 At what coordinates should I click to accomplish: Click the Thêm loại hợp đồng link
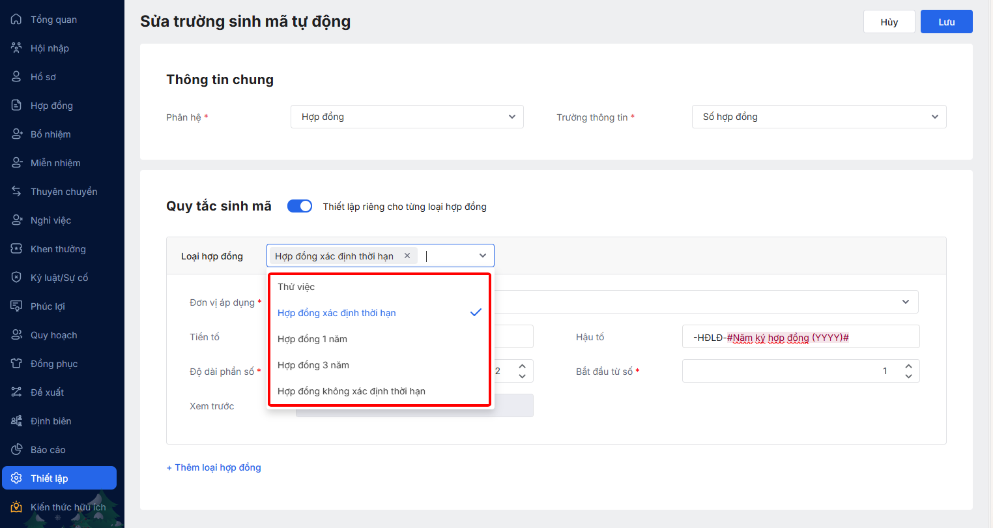click(214, 467)
